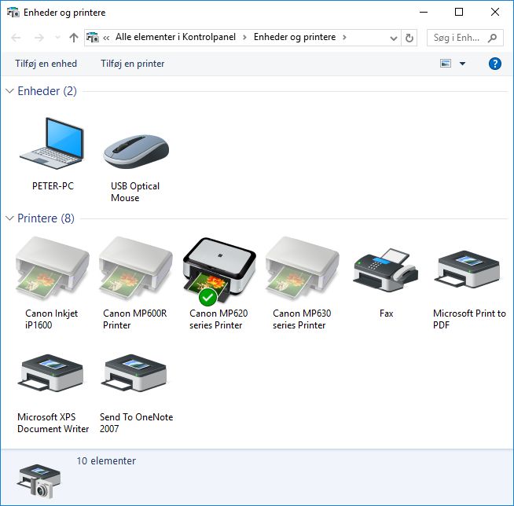Click the change view icon in toolbar

pos(446,63)
